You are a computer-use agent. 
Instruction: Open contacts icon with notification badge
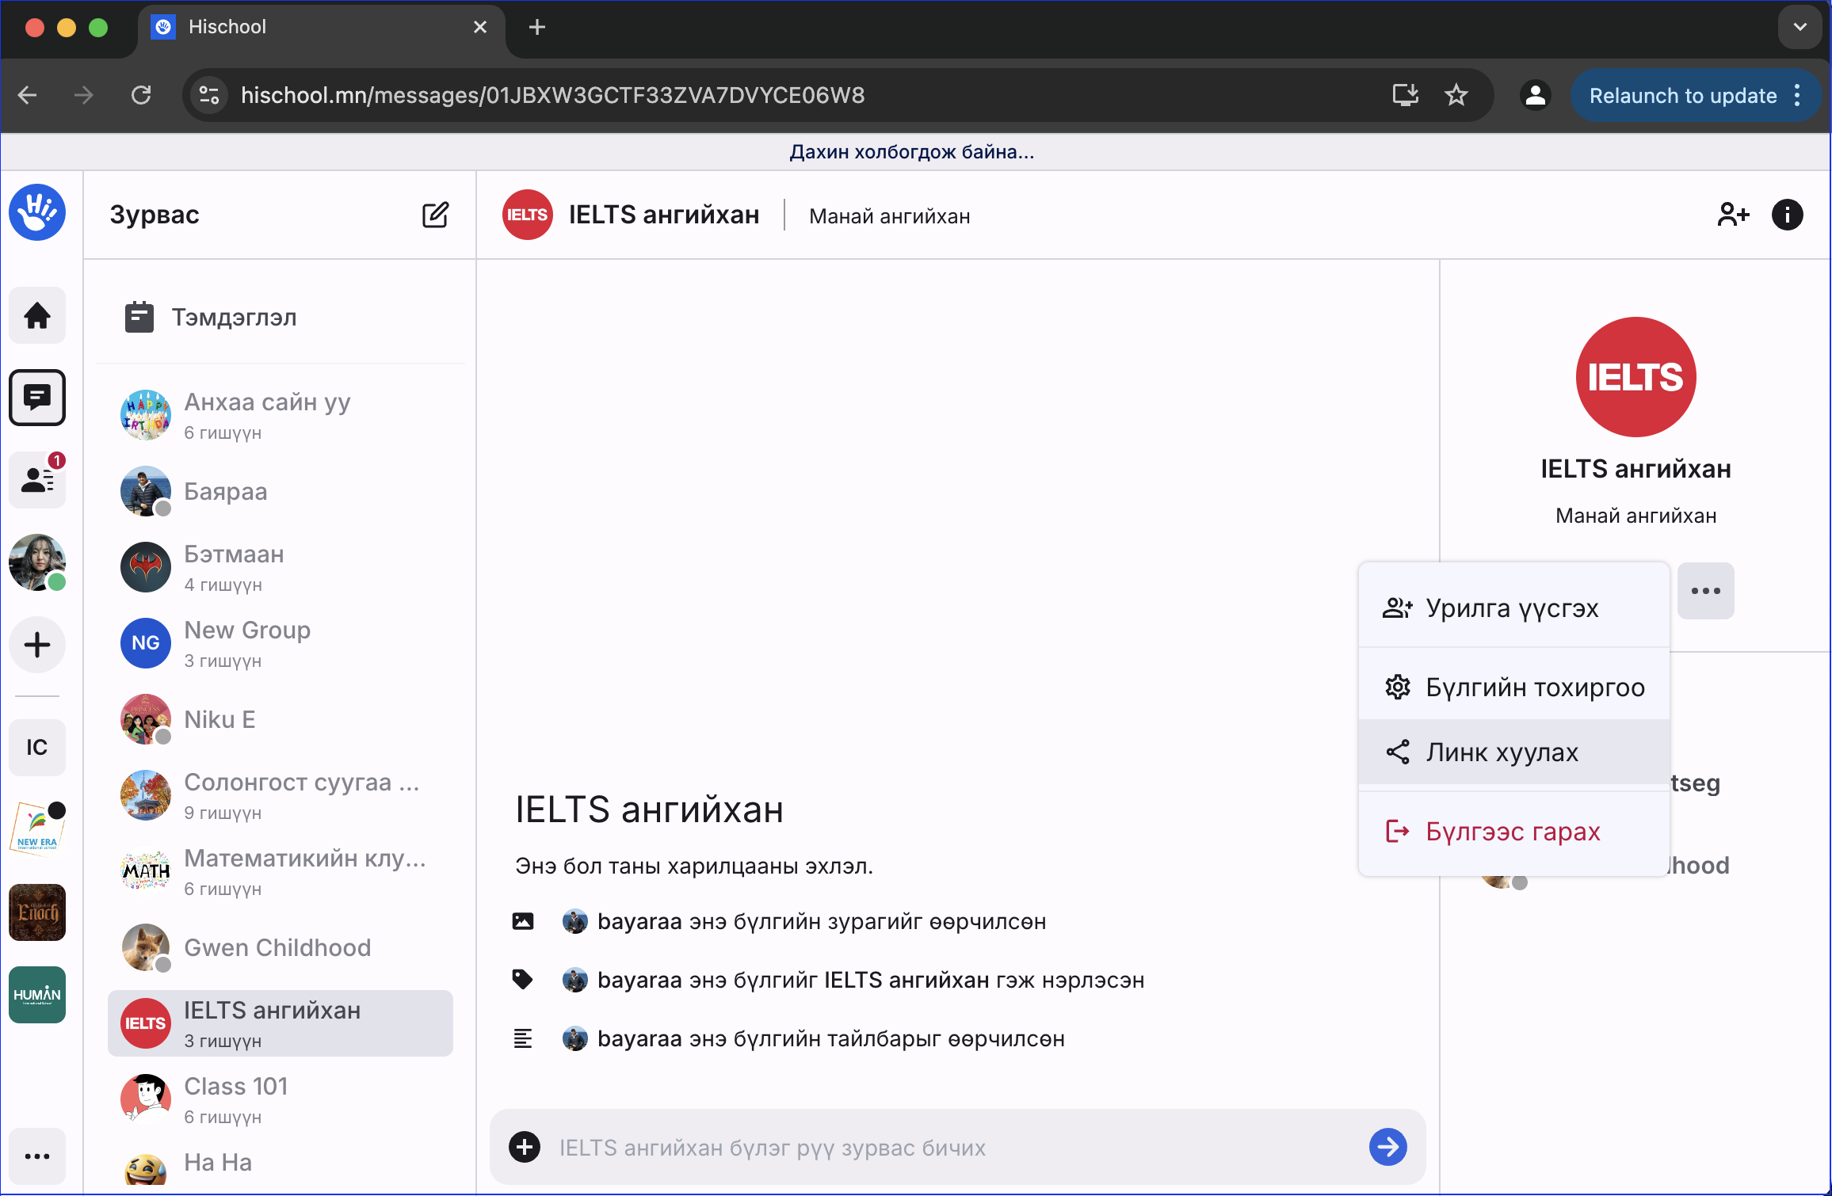point(37,479)
